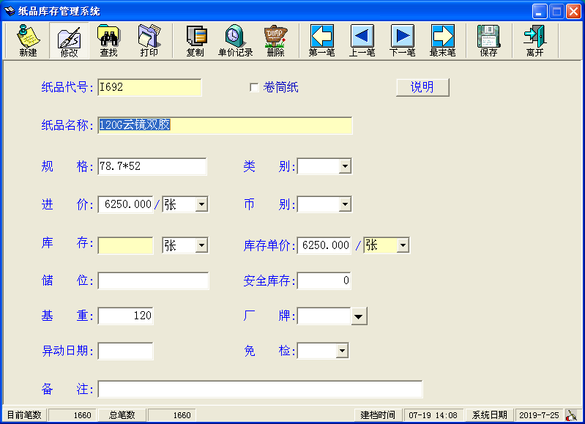Toggle the 卷筒纸 checkbox

[254, 88]
